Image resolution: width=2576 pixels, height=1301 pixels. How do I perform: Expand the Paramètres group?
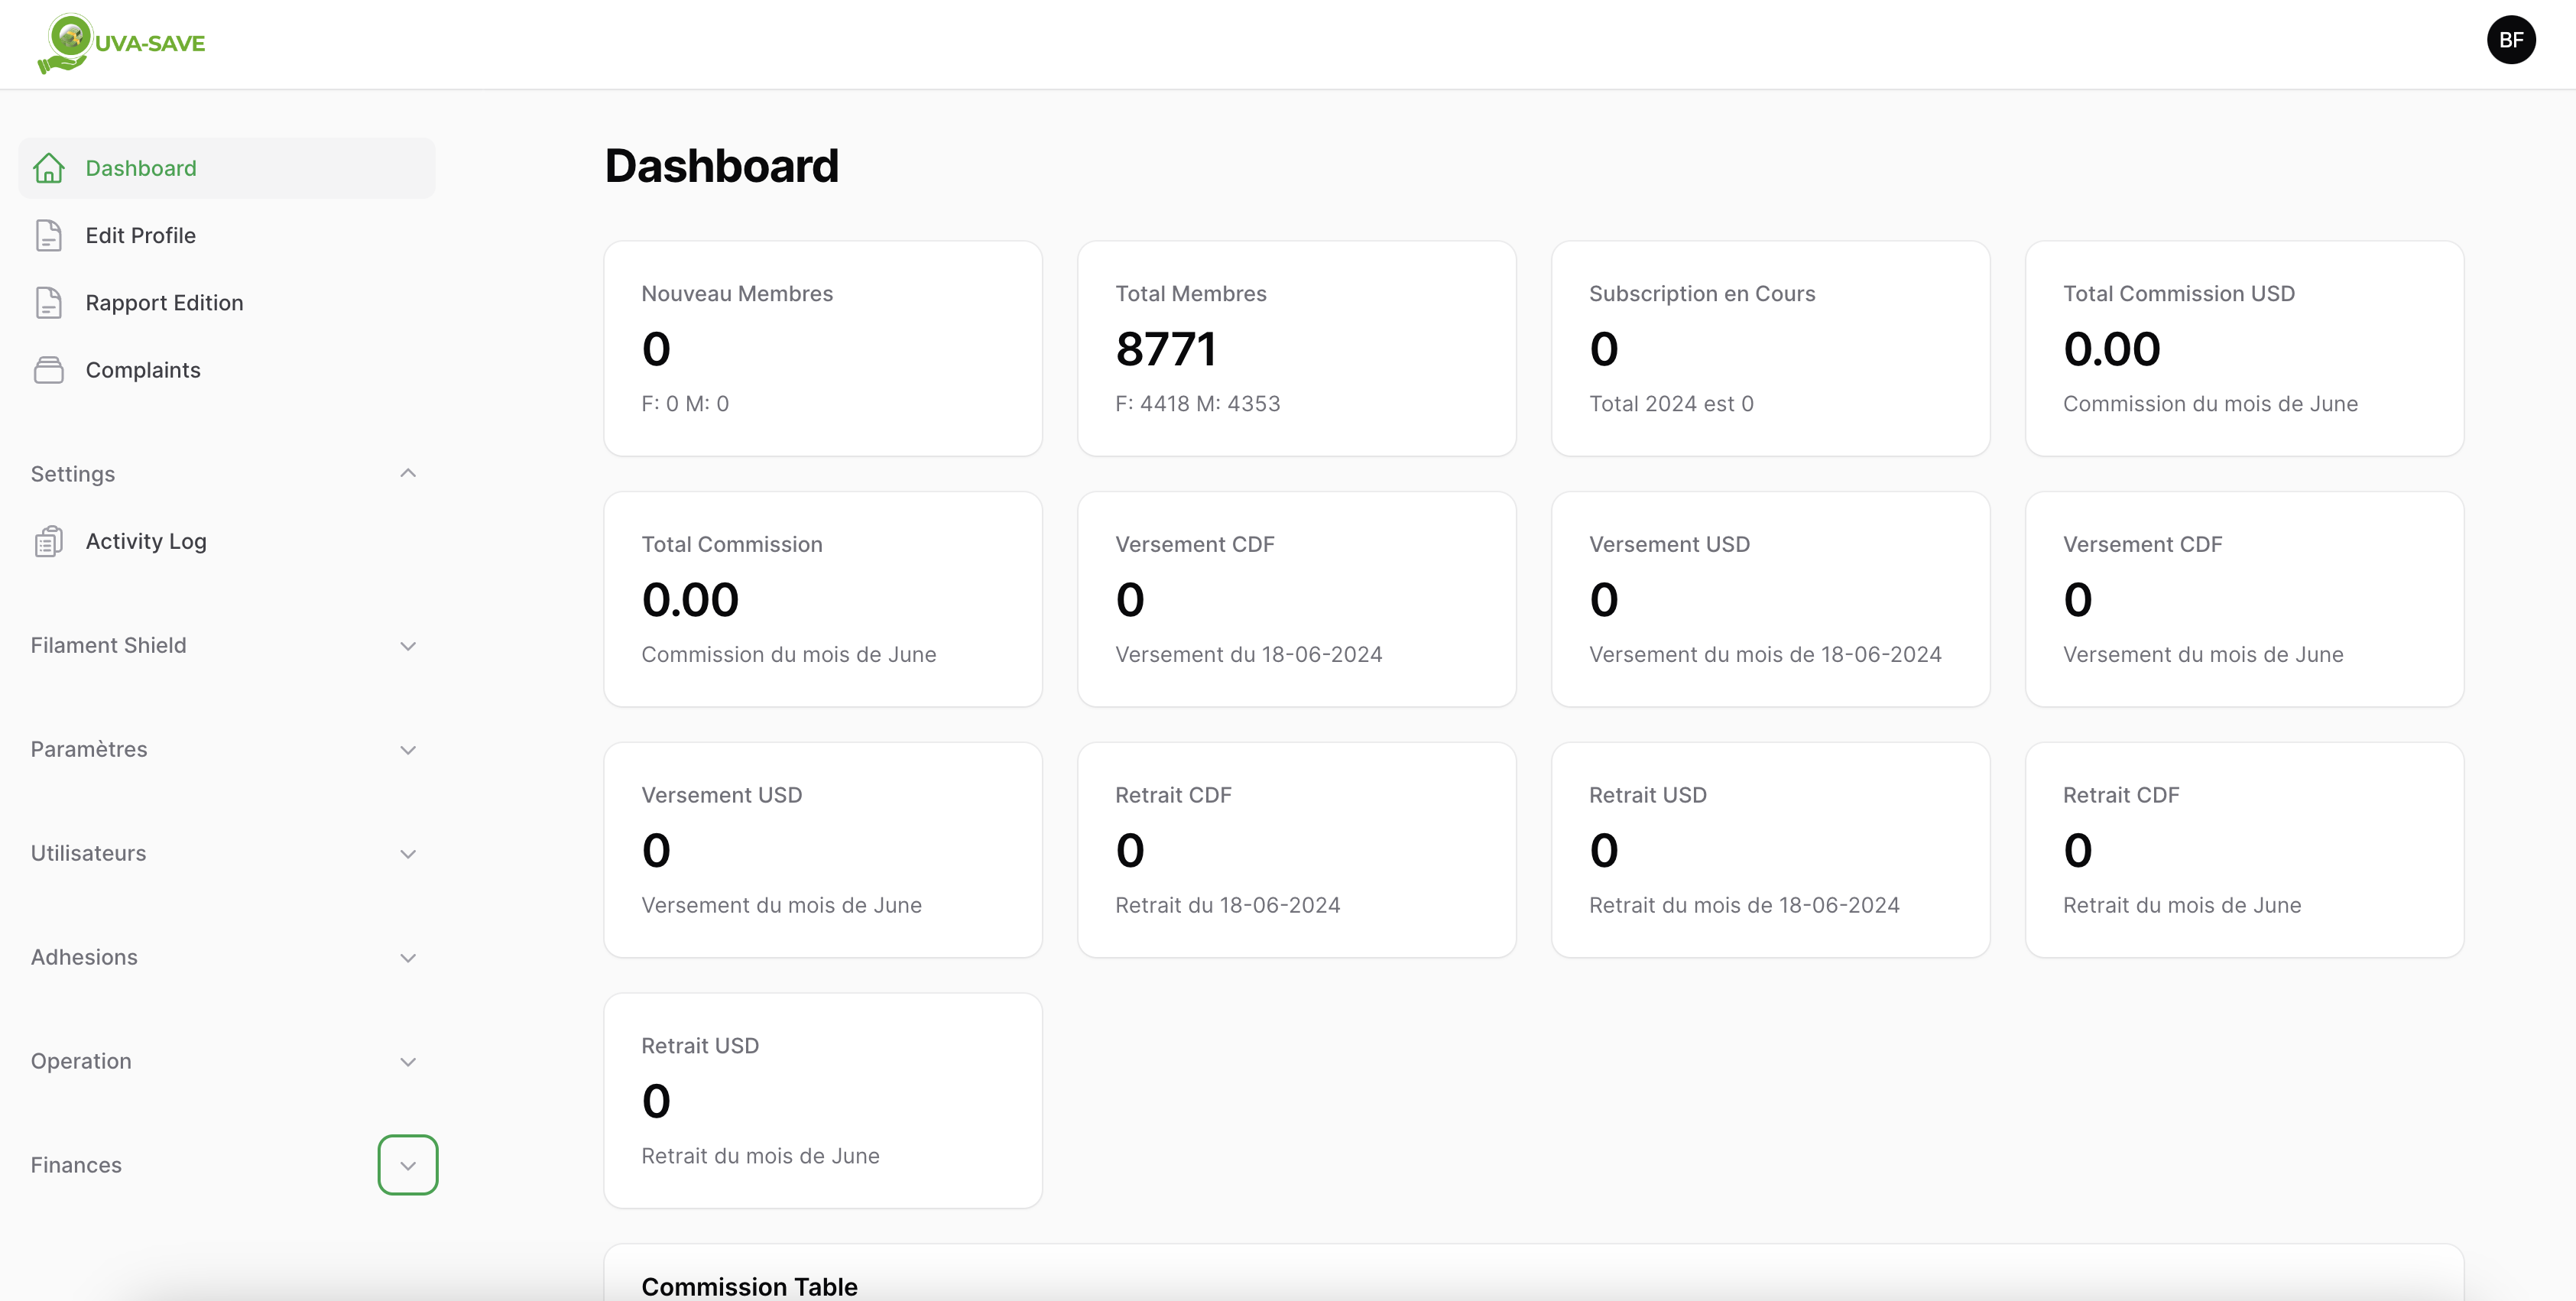click(x=407, y=750)
